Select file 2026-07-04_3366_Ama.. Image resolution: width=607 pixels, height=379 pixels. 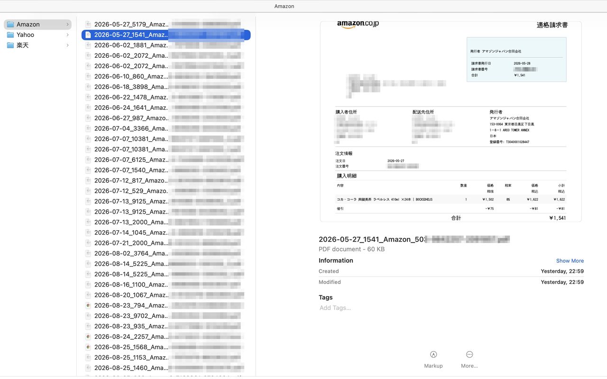pyautogui.click(x=166, y=128)
